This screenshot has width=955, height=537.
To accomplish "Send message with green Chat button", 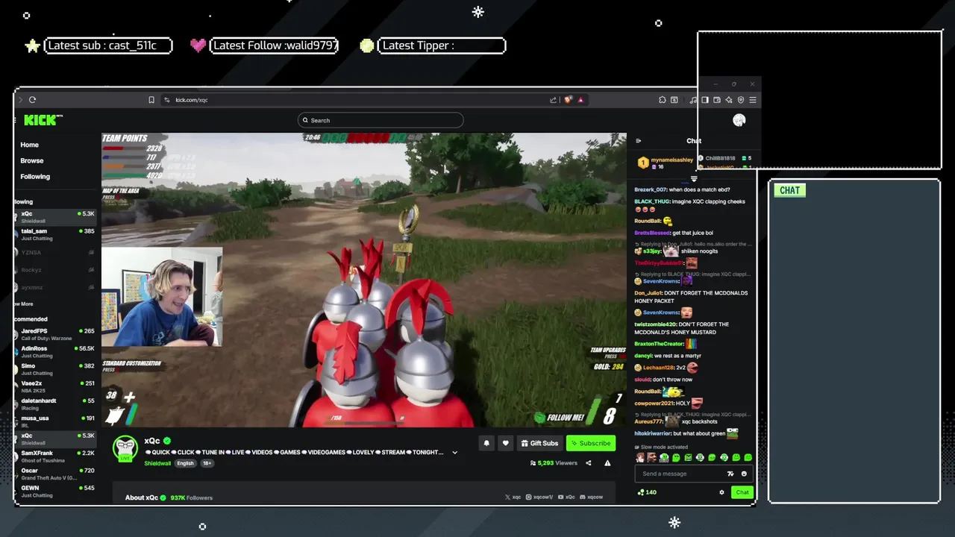I will (742, 492).
